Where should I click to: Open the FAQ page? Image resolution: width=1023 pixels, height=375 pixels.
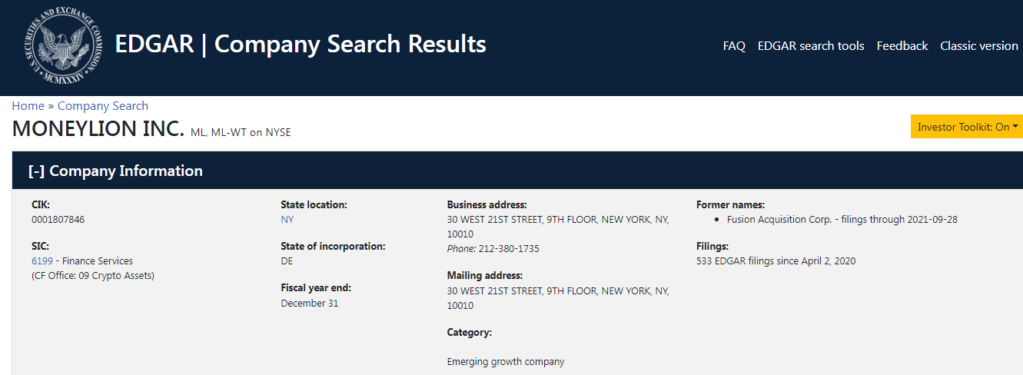pos(734,46)
